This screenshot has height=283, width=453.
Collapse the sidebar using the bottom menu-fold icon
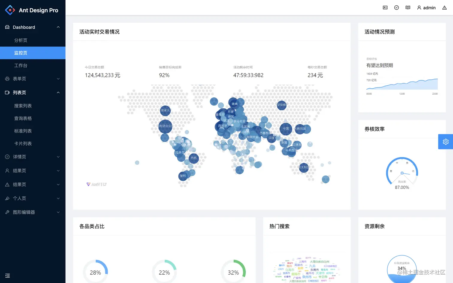(x=7, y=276)
